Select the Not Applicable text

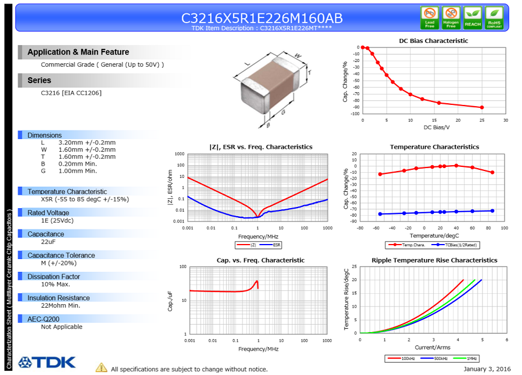point(61,327)
